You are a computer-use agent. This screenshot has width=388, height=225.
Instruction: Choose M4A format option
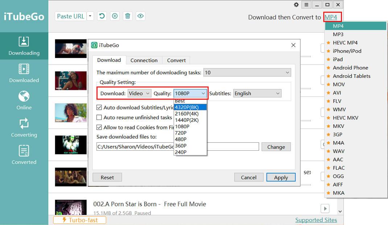[356, 143]
